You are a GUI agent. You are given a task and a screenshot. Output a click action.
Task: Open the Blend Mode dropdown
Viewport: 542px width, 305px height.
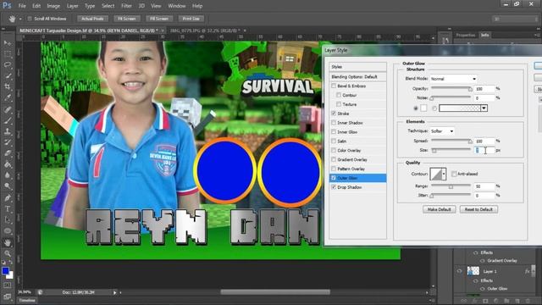click(x=453, y=79)
